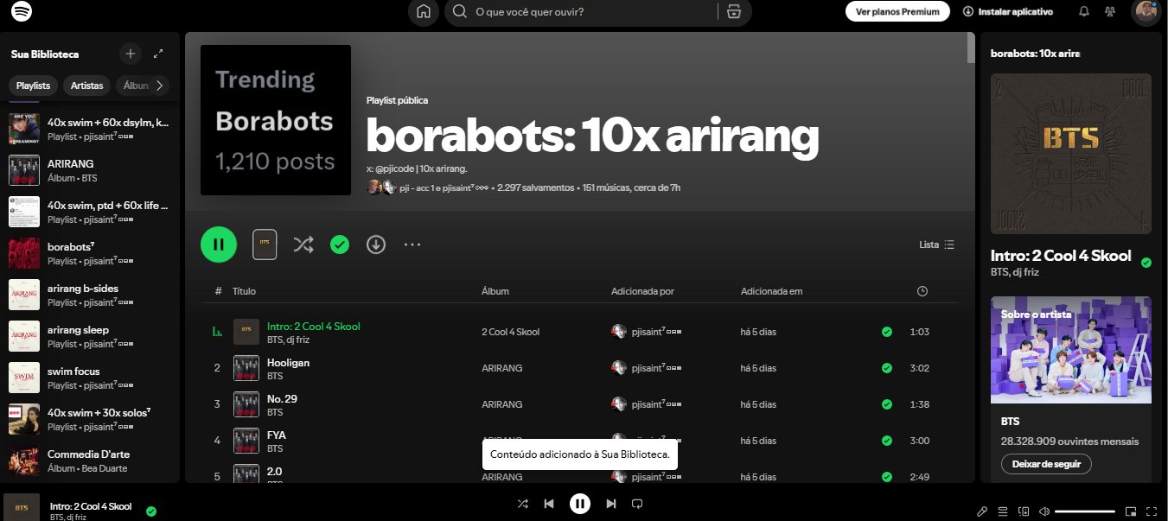The image size is (1168, 521).
Task: Sort by the duration clock column header
Action: coord(922,291)
